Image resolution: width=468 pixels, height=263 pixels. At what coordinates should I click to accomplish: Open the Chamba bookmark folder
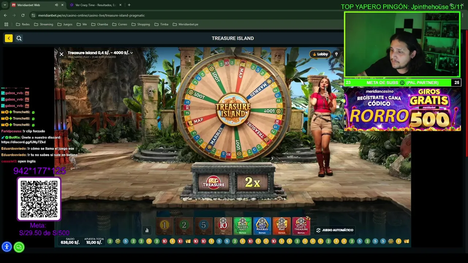pyautogui.click(x=99, y=24)
